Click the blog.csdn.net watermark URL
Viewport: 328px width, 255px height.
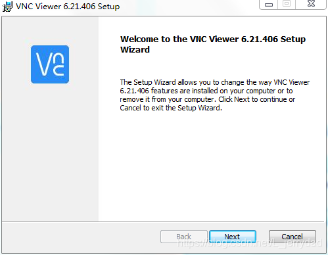[250, 243]
